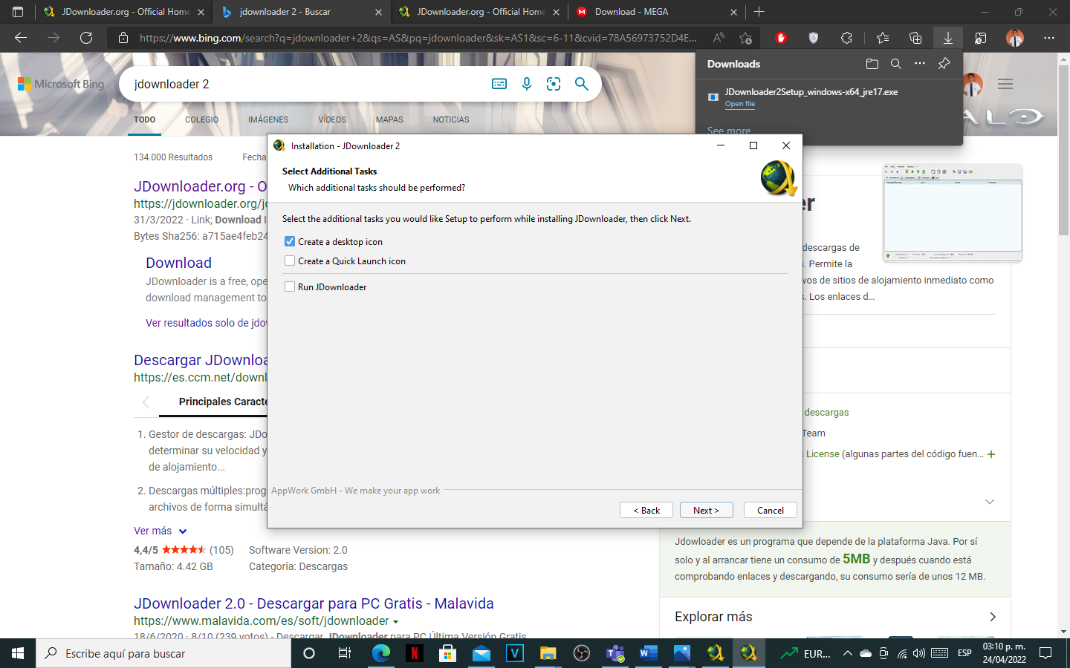
Task: Open Bing visual search icon
Action: coord(554,84)
